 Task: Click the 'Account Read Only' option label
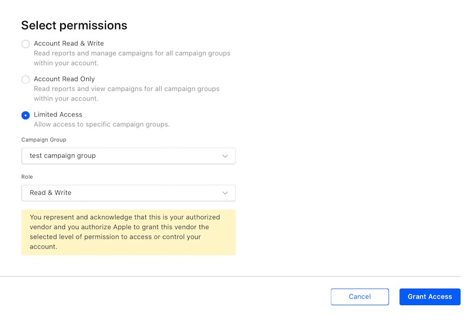pos(64,79)
